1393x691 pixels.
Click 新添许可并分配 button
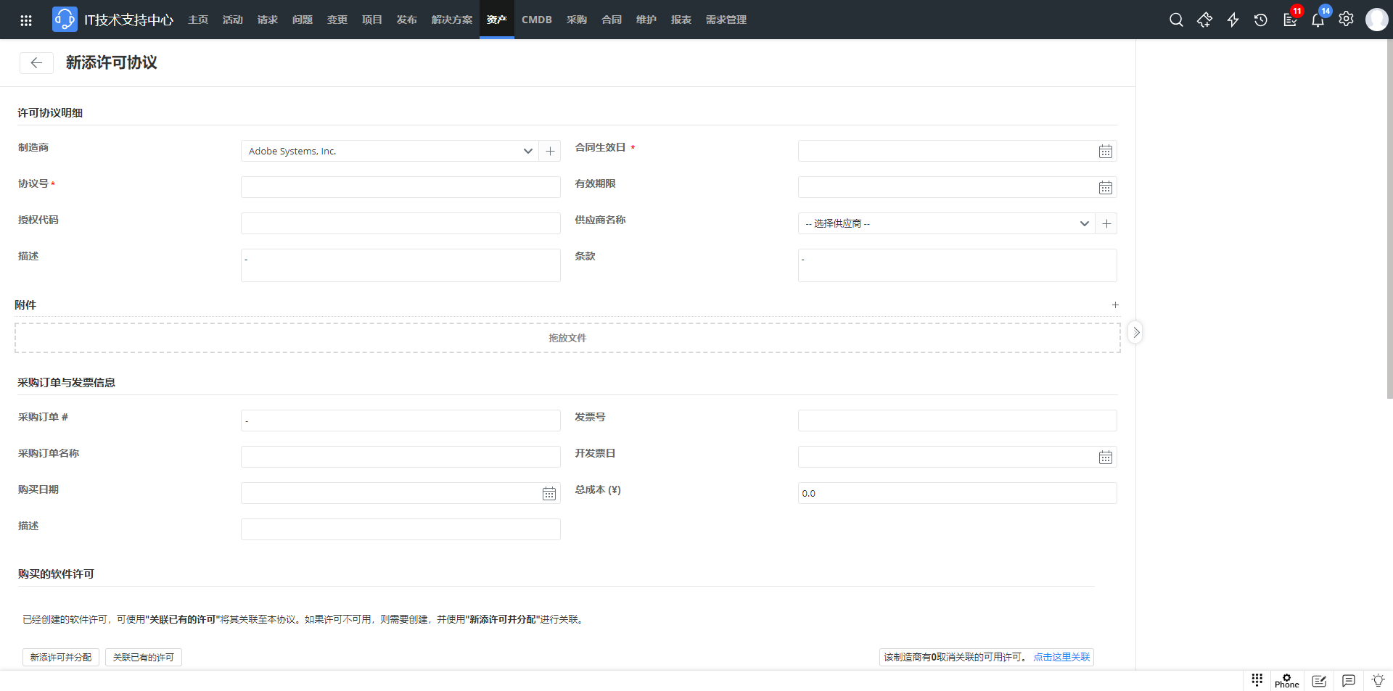pyautogui.click(x=61, y=657)
